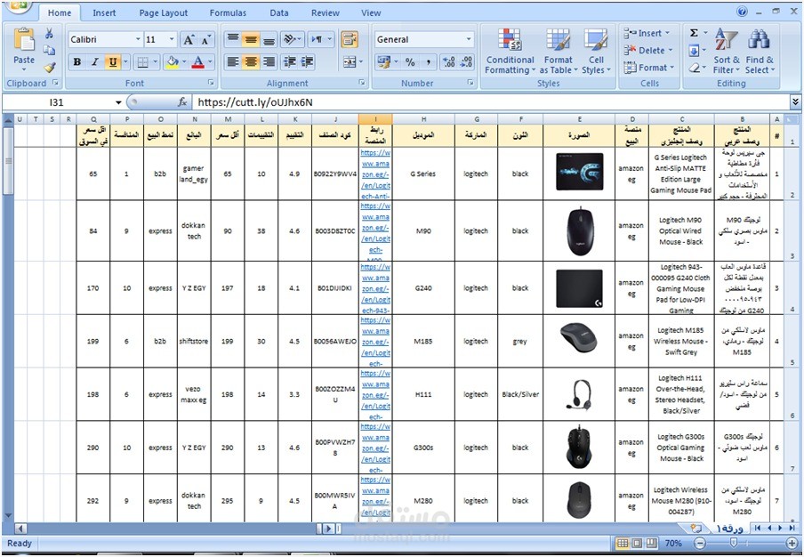Switch to the Insert tab
Screen dimensions: 804x557
click(104, 12)
